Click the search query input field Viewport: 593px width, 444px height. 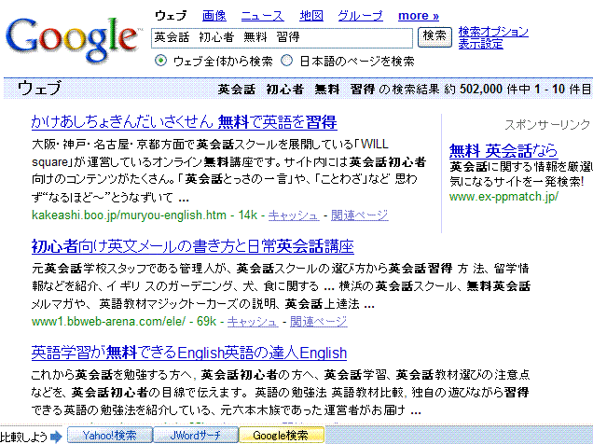(x=282, y=38)
